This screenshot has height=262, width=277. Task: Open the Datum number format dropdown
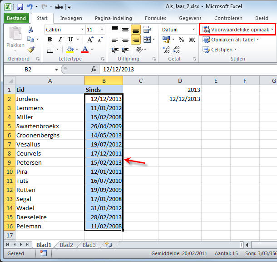coord(193,30)
